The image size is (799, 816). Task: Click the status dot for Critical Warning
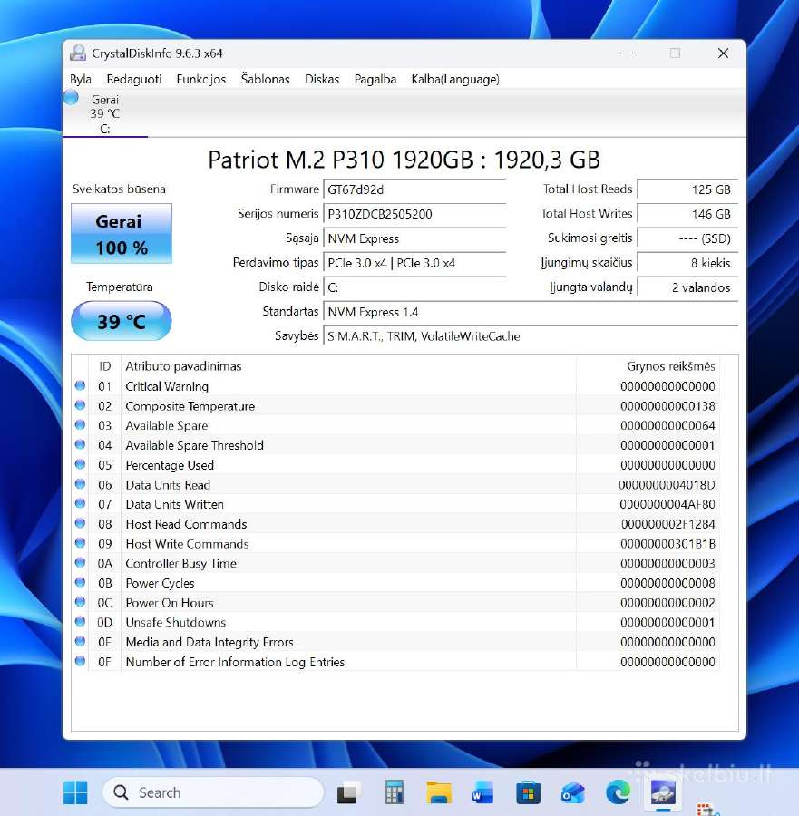tap(80, 385)
